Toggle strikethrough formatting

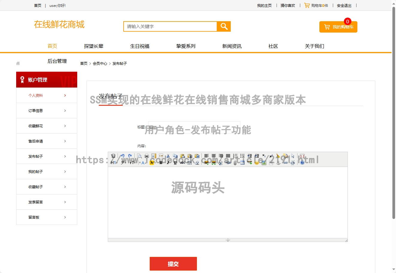click(183, 163)
